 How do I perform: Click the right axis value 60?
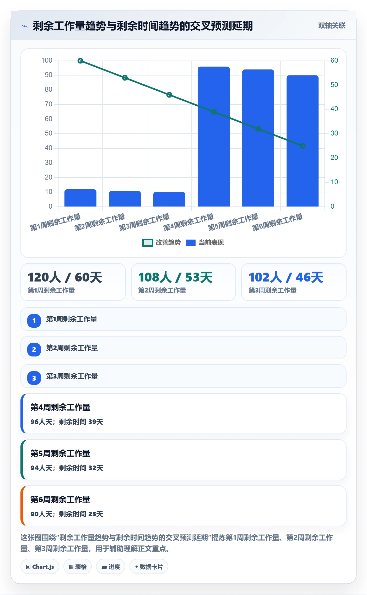point(334,61)
